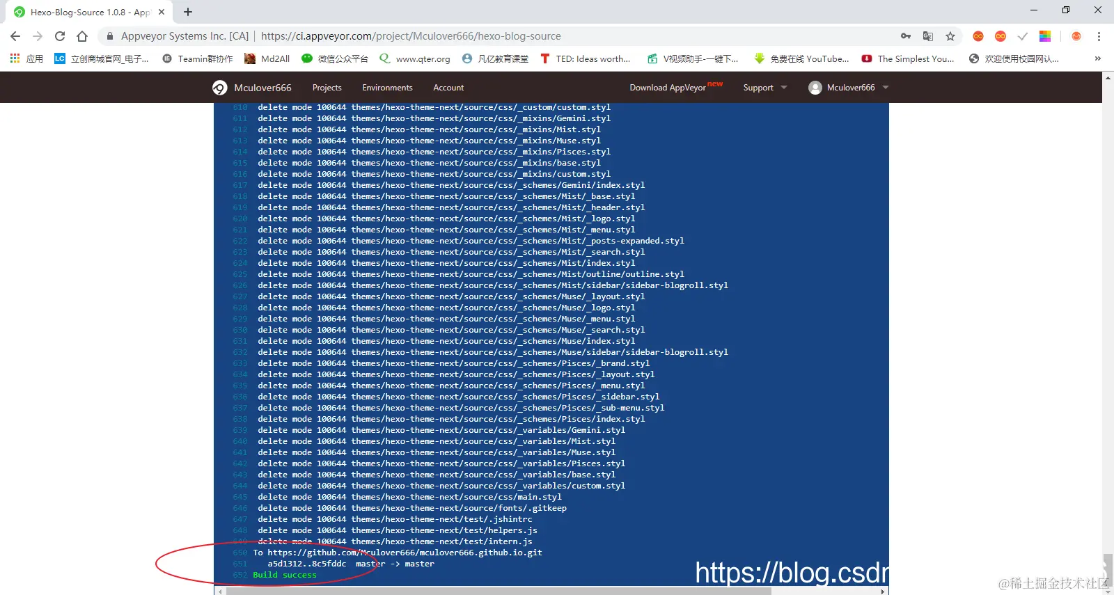Screen dimensions: 1114x595
Task: Open the Account menu item
Action: (448, 88)
